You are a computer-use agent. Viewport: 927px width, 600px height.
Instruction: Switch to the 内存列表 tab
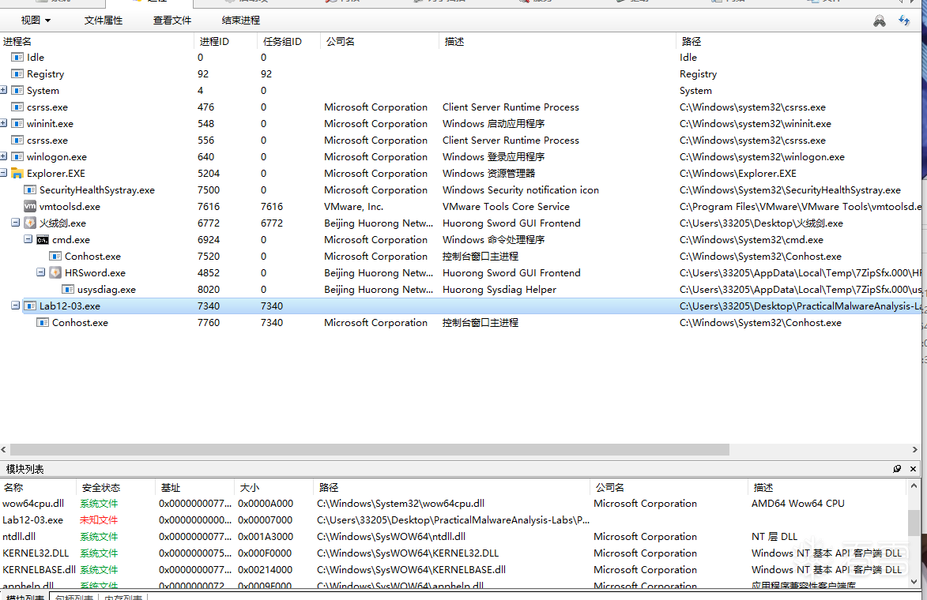(x=123, y=597)
